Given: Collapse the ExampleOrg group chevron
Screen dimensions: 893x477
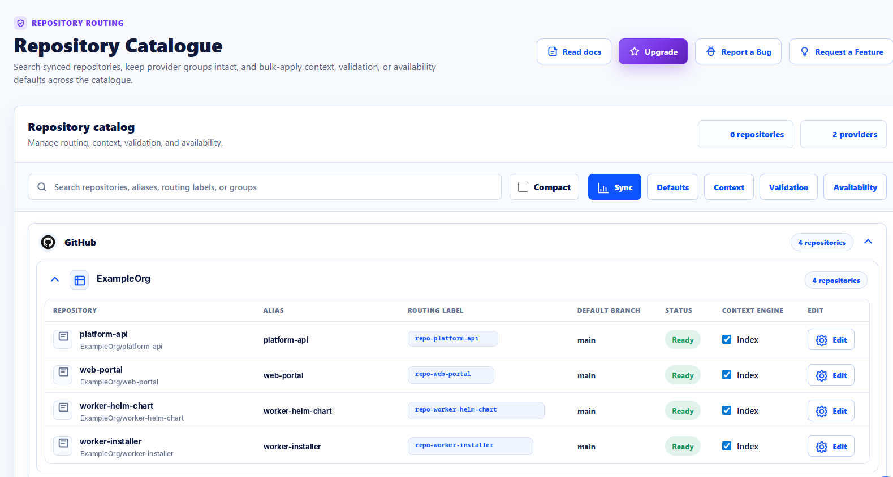Looking at the screenshot, I should [55, 279].
